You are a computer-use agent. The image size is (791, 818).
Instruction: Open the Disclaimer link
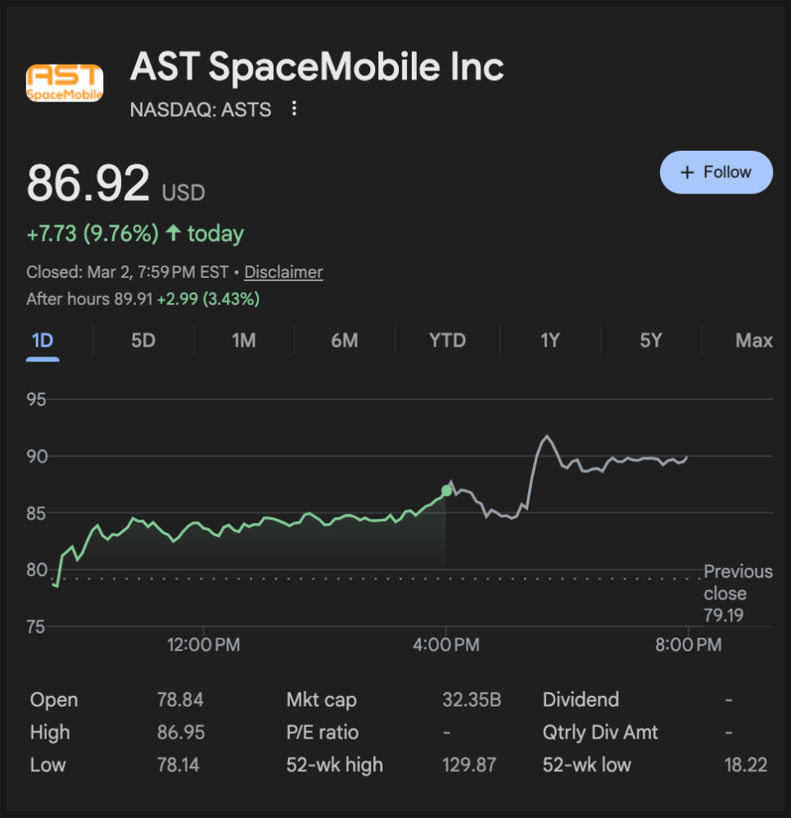coord(283,272)
